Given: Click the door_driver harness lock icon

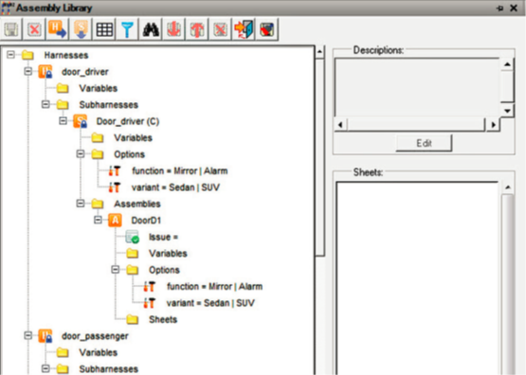Looking at the screenshot, I should (x=45, y=72).
